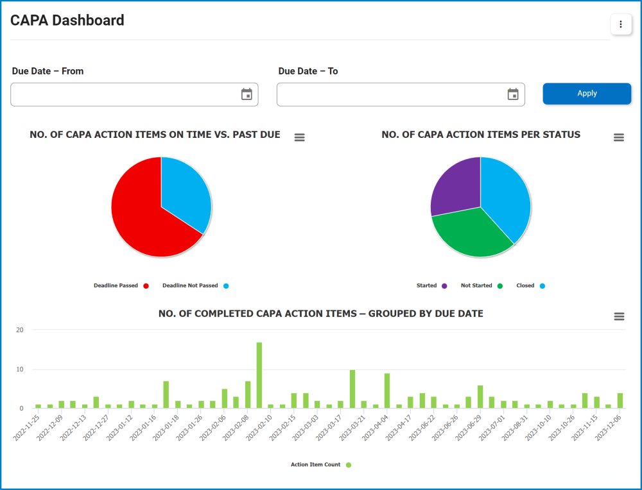Open the Due Date To calendar picker

(x=512, y=94)
